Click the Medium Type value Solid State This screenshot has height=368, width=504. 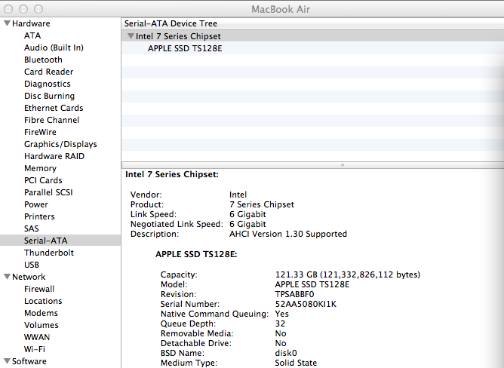pos(296,363)
